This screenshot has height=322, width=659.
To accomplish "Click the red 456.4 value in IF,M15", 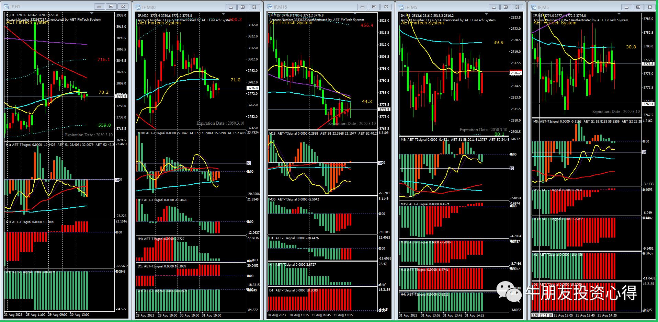I will (367, 25).
